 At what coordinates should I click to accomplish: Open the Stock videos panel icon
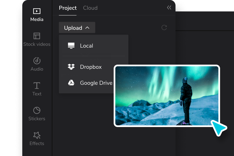coord(37,36)
